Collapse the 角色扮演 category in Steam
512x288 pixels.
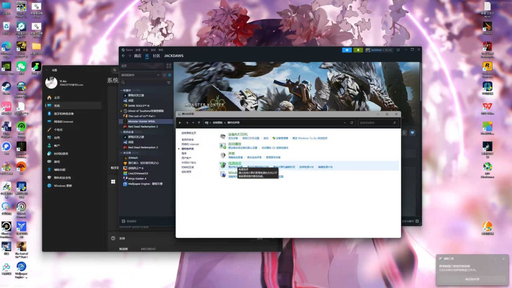click(x=121, y=132)
